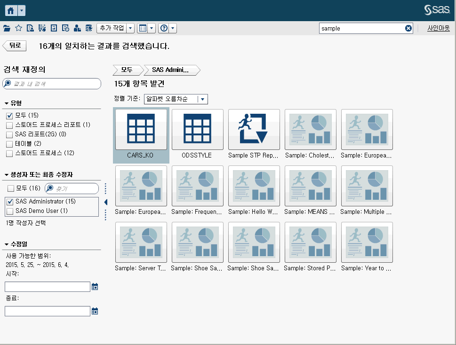Open the help icon on the toolbar

pos(163,28)
